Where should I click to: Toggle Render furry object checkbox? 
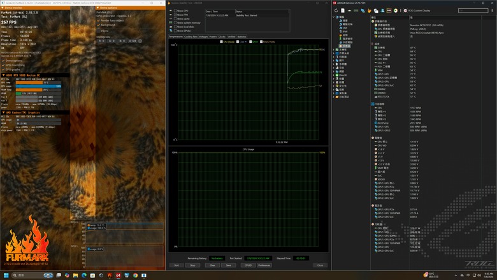[x=99, y=20]
